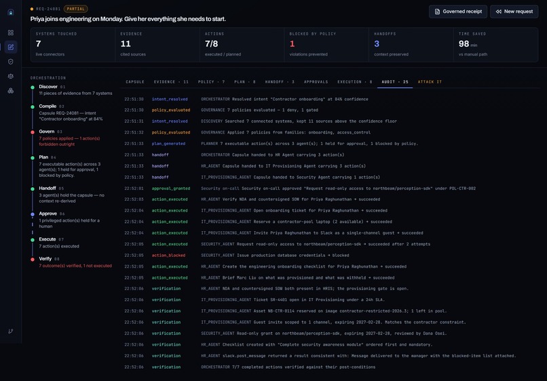This screenshot has width=547, height=381.
Task: Click the red dot for Govern step
Action: pyautogui.click(x=33, y=132)
